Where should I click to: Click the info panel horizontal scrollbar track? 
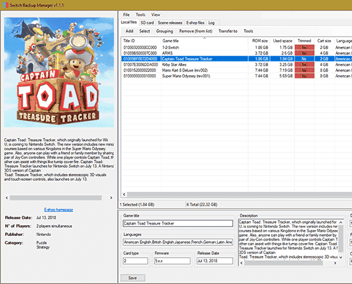[56, 198]
